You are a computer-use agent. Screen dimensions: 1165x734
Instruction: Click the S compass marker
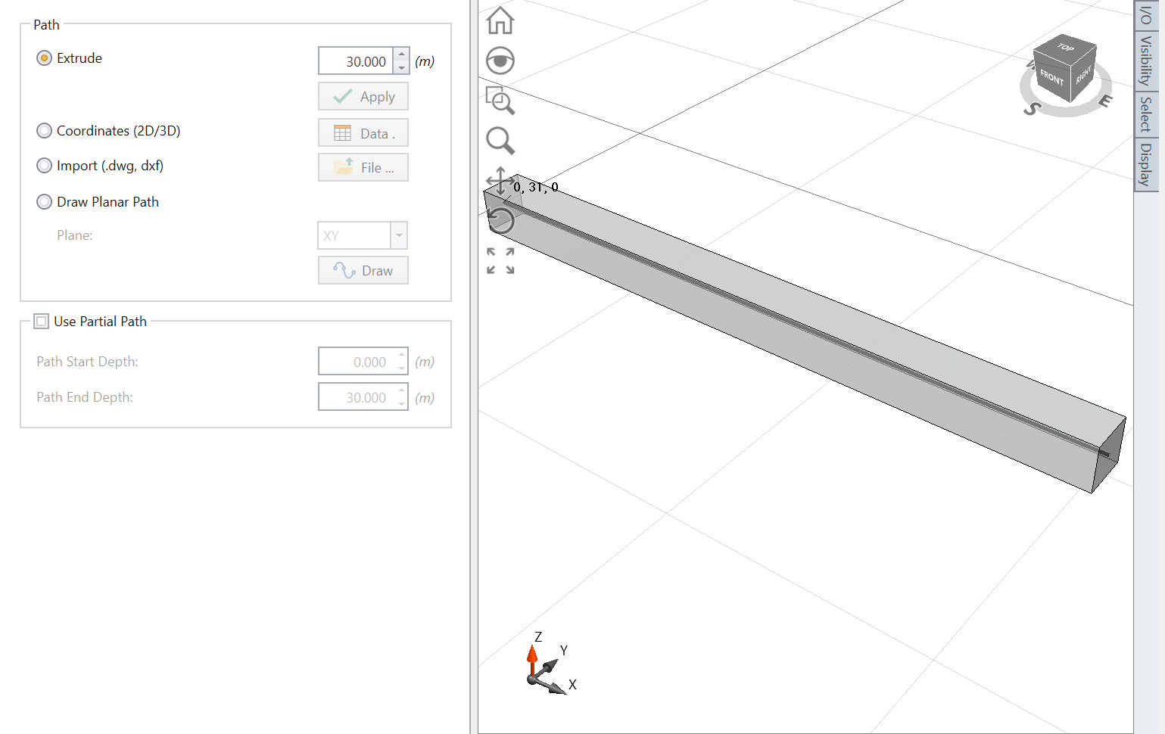point(1033,109)
